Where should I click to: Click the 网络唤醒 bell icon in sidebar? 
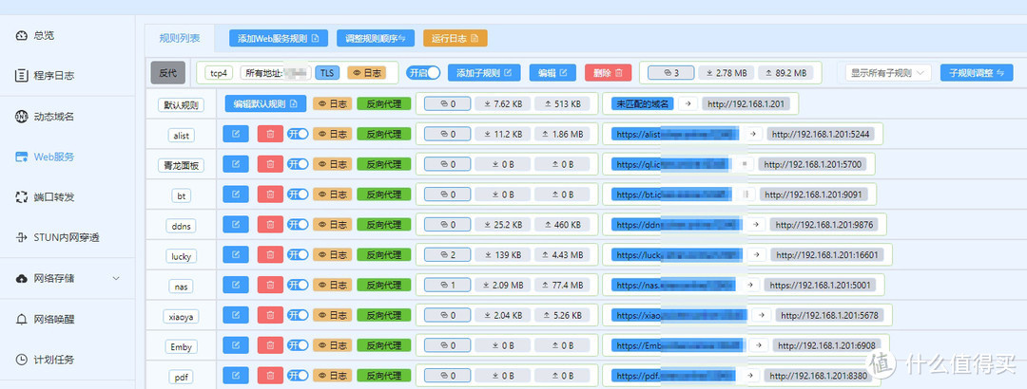click(22, 319)
